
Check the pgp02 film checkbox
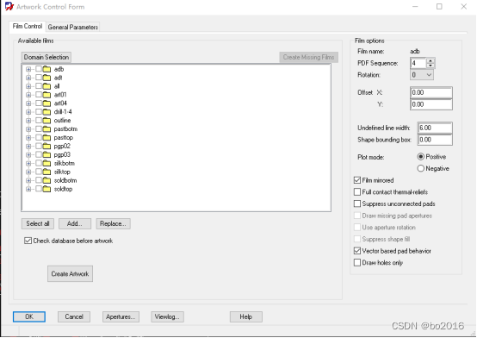(x=39, y=146)
